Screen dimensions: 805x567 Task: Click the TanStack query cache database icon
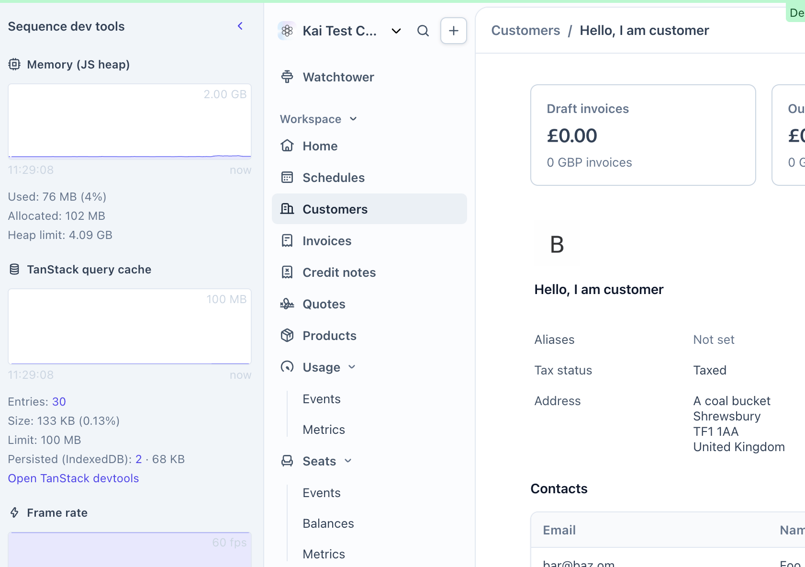tap(14, 270)
